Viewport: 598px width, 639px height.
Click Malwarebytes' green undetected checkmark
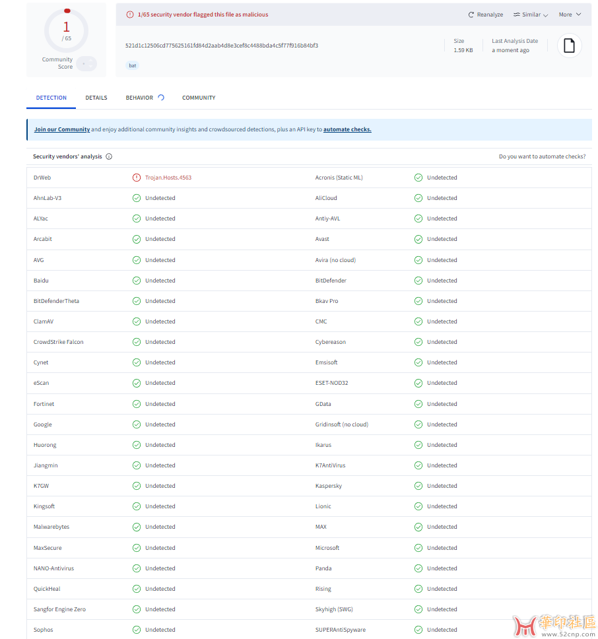click(137, 527)
